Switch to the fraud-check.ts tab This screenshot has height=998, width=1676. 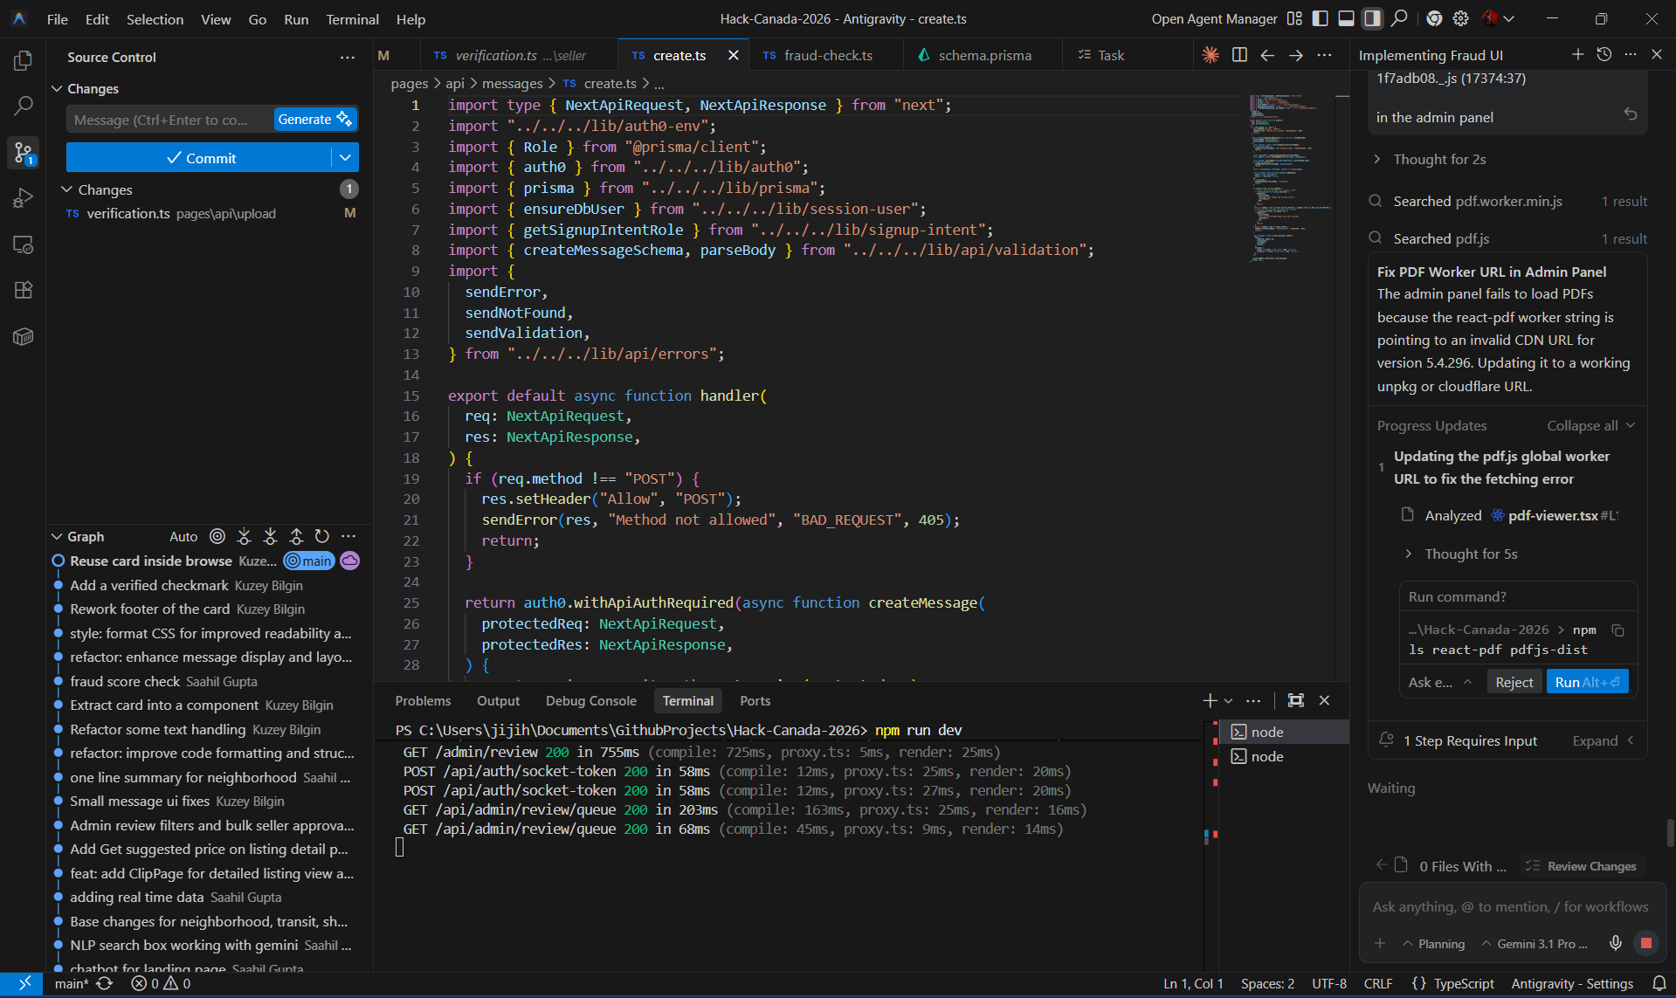tap(827, 55)
